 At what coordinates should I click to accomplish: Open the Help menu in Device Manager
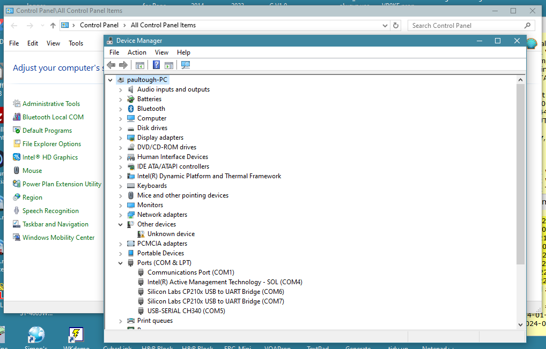pos(183,52)
